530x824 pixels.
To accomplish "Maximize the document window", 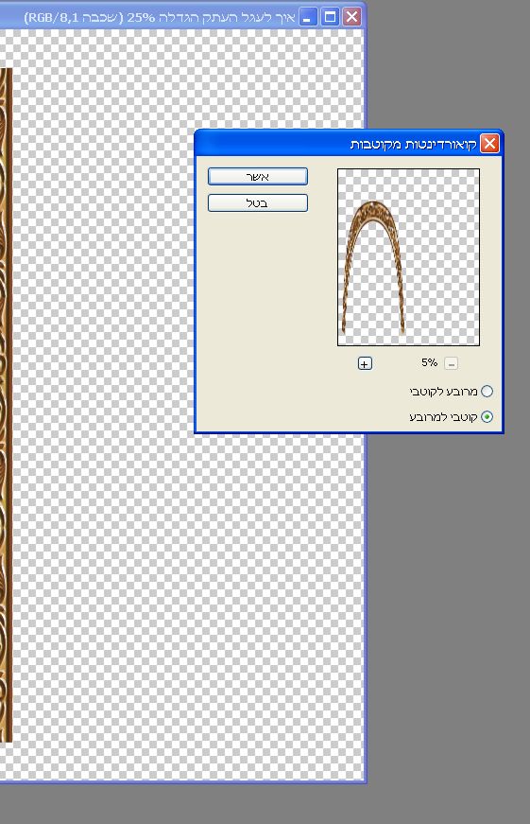I will click(x=330, y=17).
